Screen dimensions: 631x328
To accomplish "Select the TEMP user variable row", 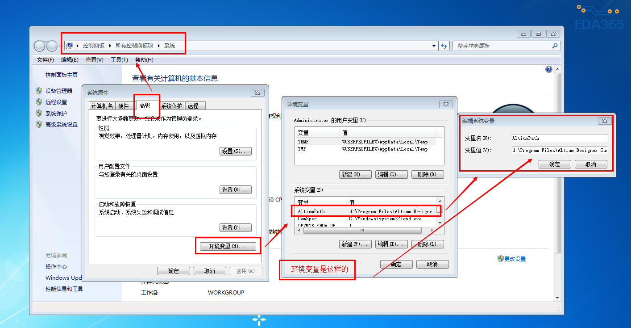I will [x=365, y=142].
